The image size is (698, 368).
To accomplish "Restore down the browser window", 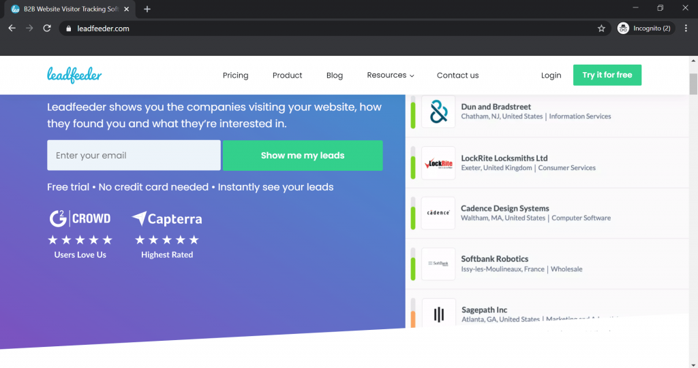I will (x=660, y=8).
